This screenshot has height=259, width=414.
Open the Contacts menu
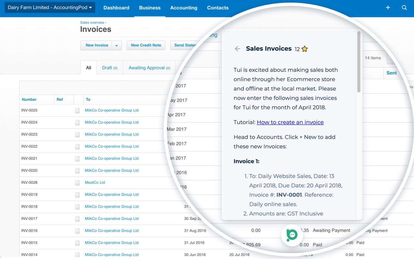coord(218,8)
